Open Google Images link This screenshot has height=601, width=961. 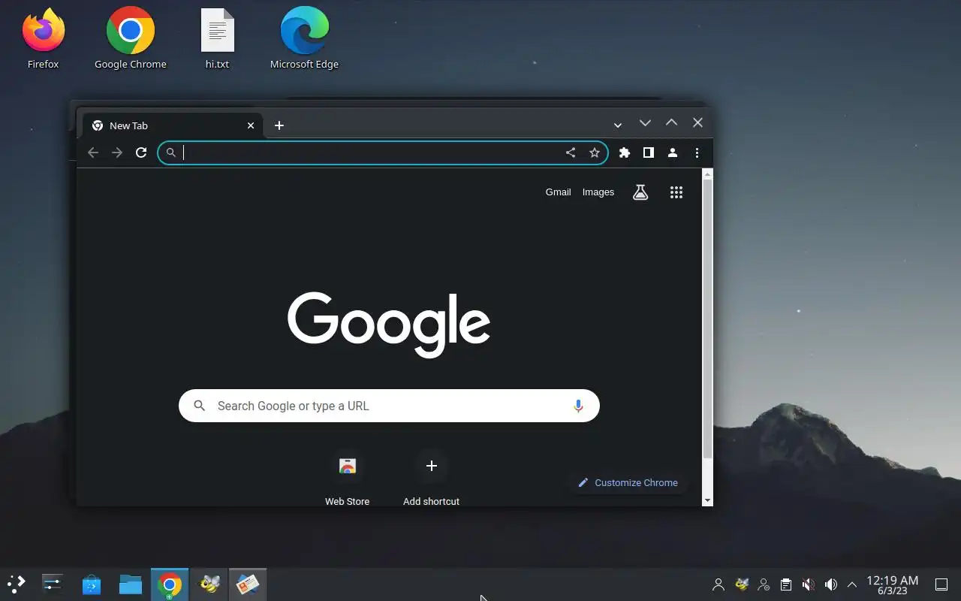click(x=598, y=192)
